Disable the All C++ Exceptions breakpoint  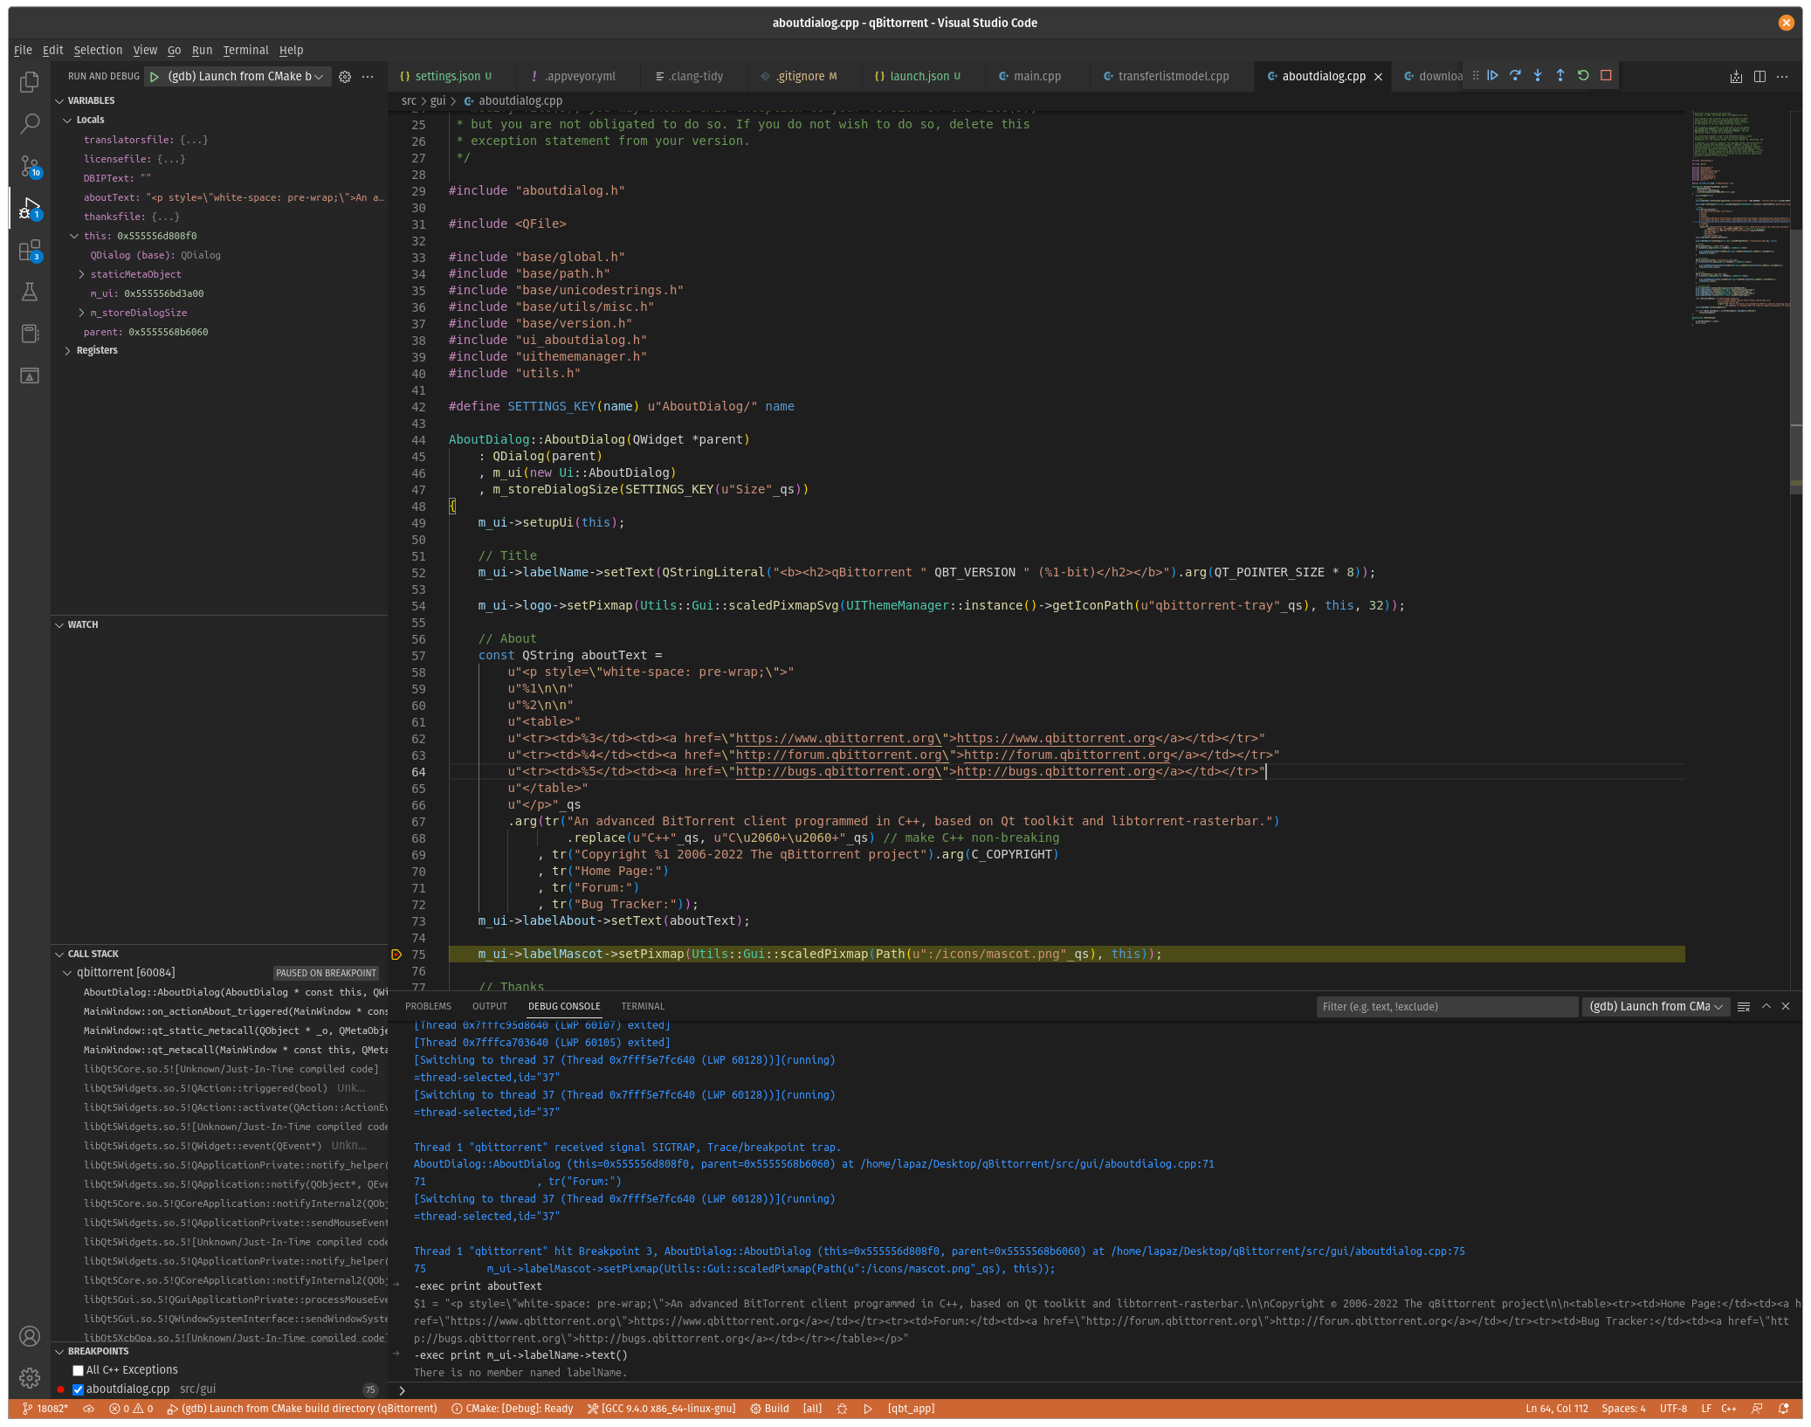pyautogui.click(x=78, y=1369)
